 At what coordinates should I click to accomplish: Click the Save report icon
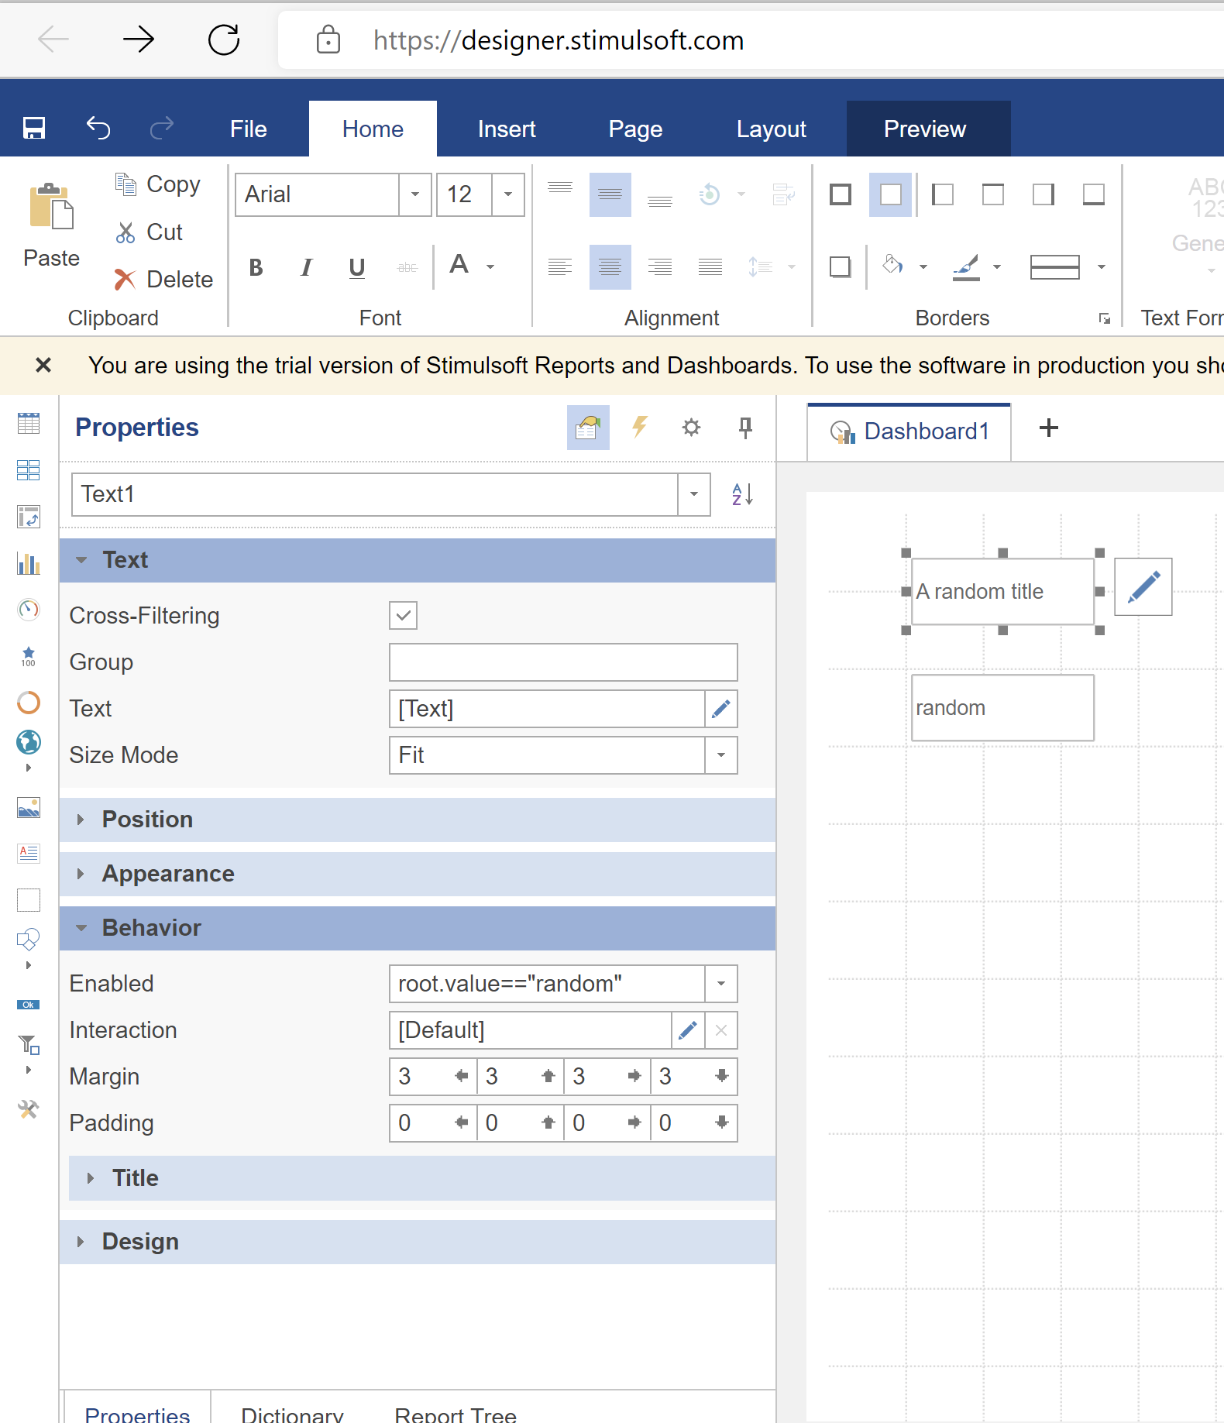[34, 128]
